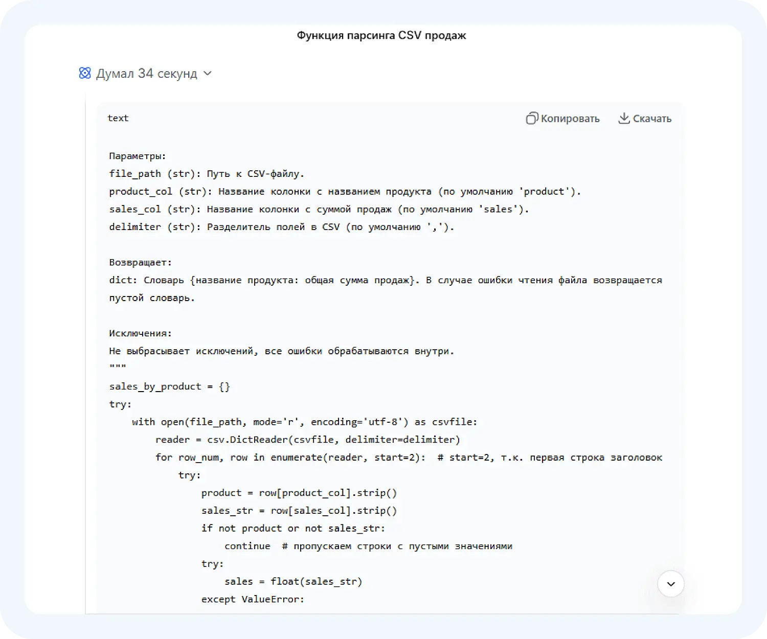Click the chat title Функция парсинга CSV продаж
Screen dimensions: 767x639
(x=381, y=35)
